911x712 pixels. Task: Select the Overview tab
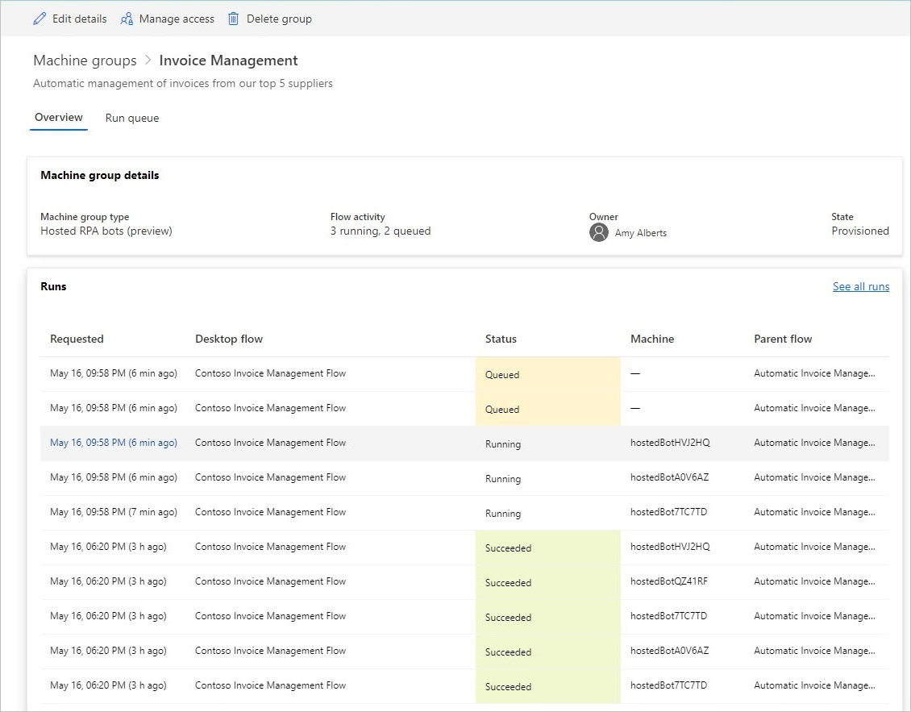[59, 118]
